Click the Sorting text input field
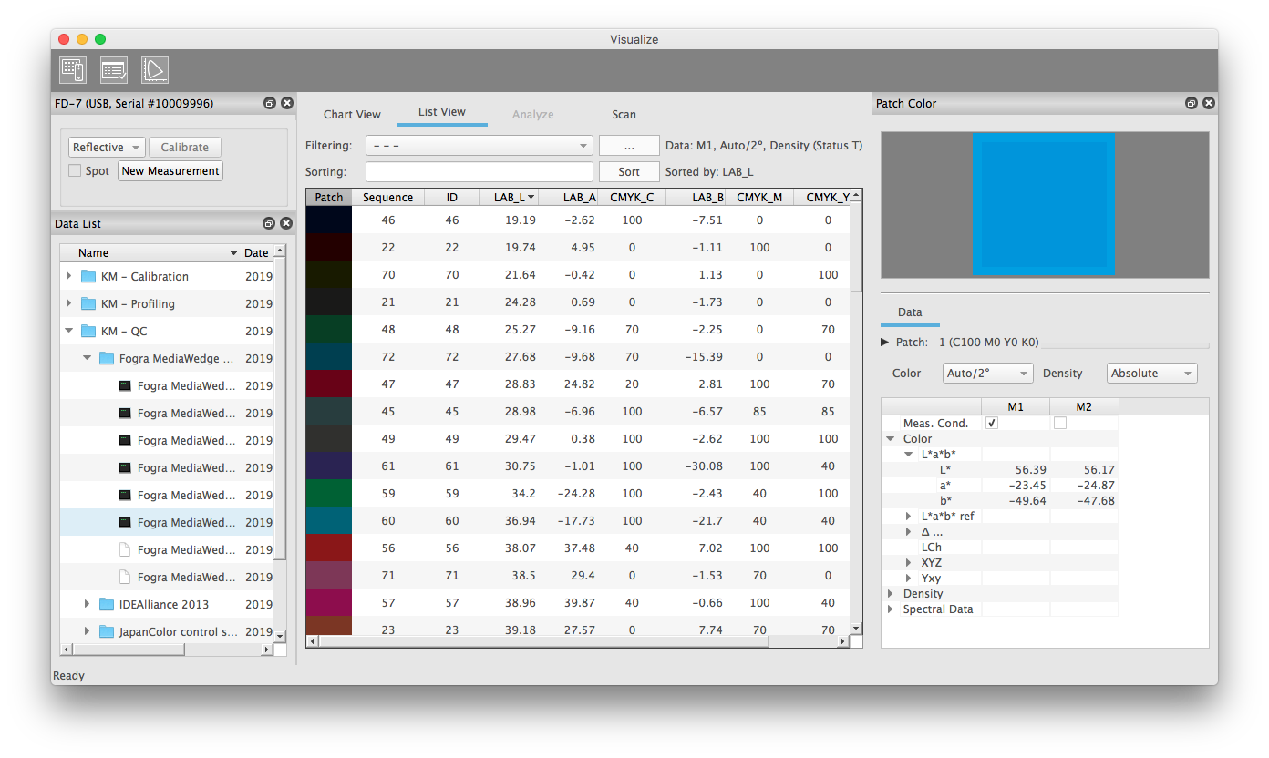This screenshot has width=1269, height=758. pos(479,171)
